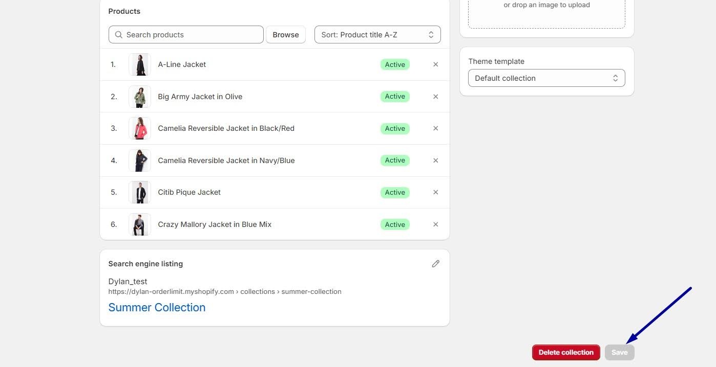Image resolution: width=716 pixels, height=367 pixels.
Task: Expand the Theme template Default collection dropdown
Action: tap(546, 78)
